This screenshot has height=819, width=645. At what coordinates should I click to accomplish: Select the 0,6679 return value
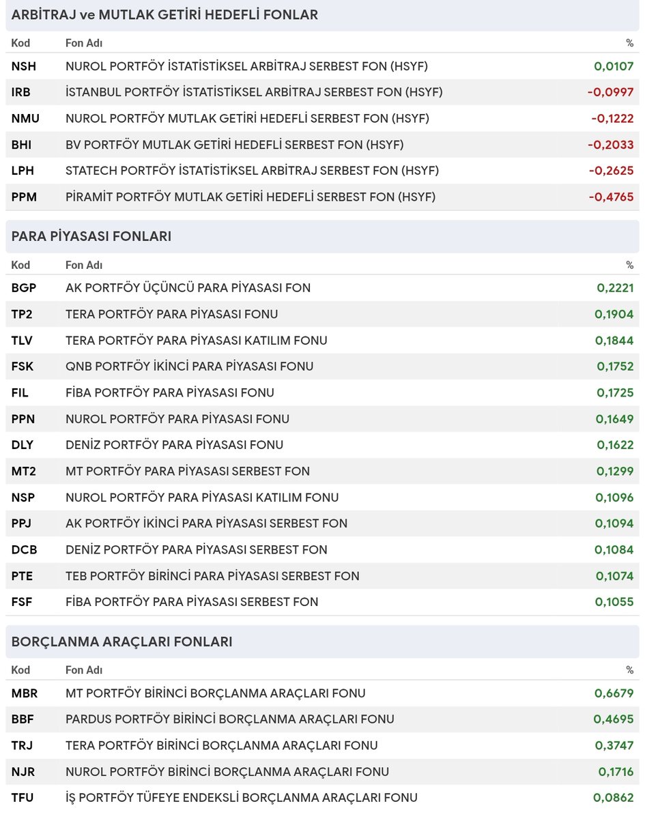pos(614,693)
